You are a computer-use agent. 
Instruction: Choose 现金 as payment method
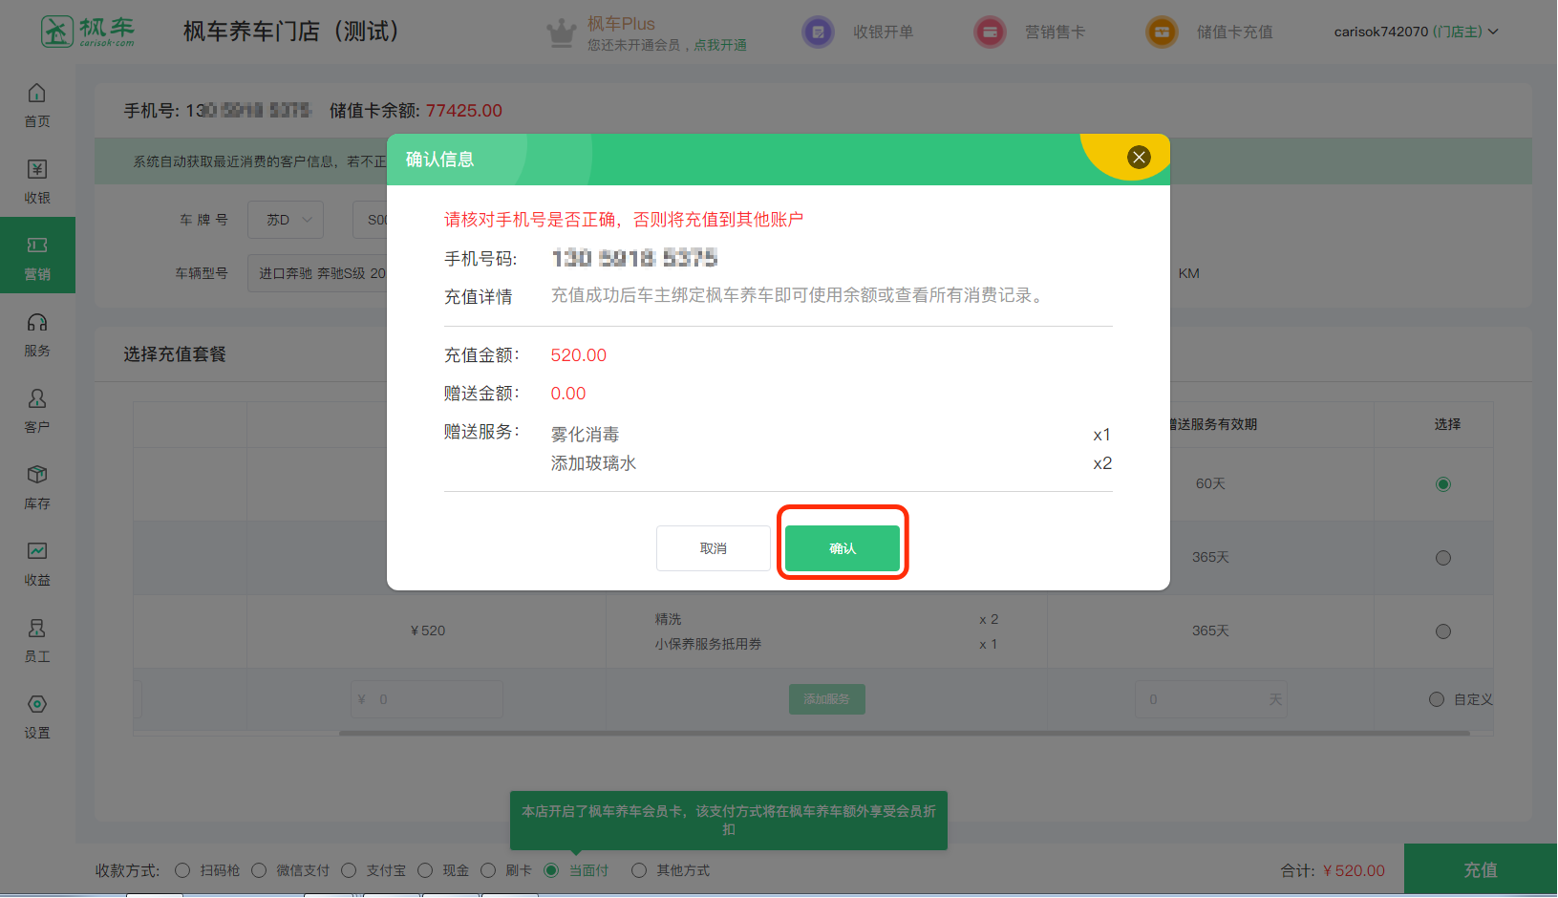point(425,870)
